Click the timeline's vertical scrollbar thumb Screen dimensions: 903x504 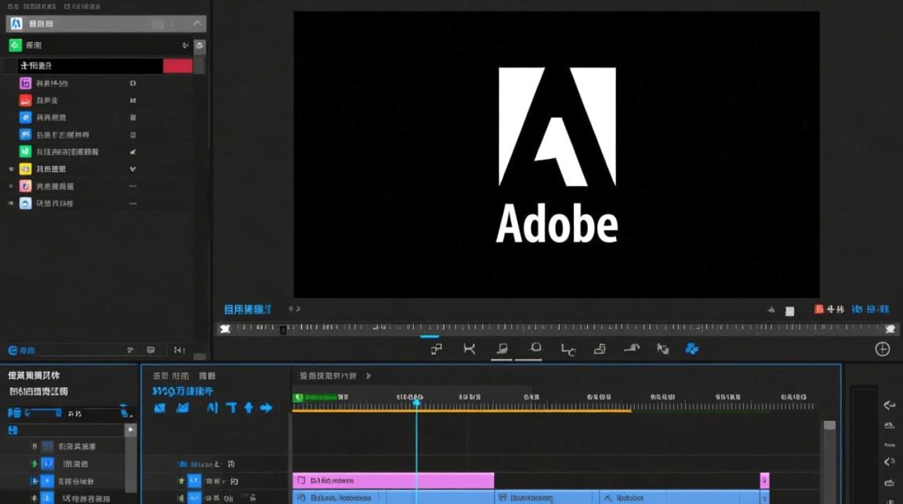[830, 426]
